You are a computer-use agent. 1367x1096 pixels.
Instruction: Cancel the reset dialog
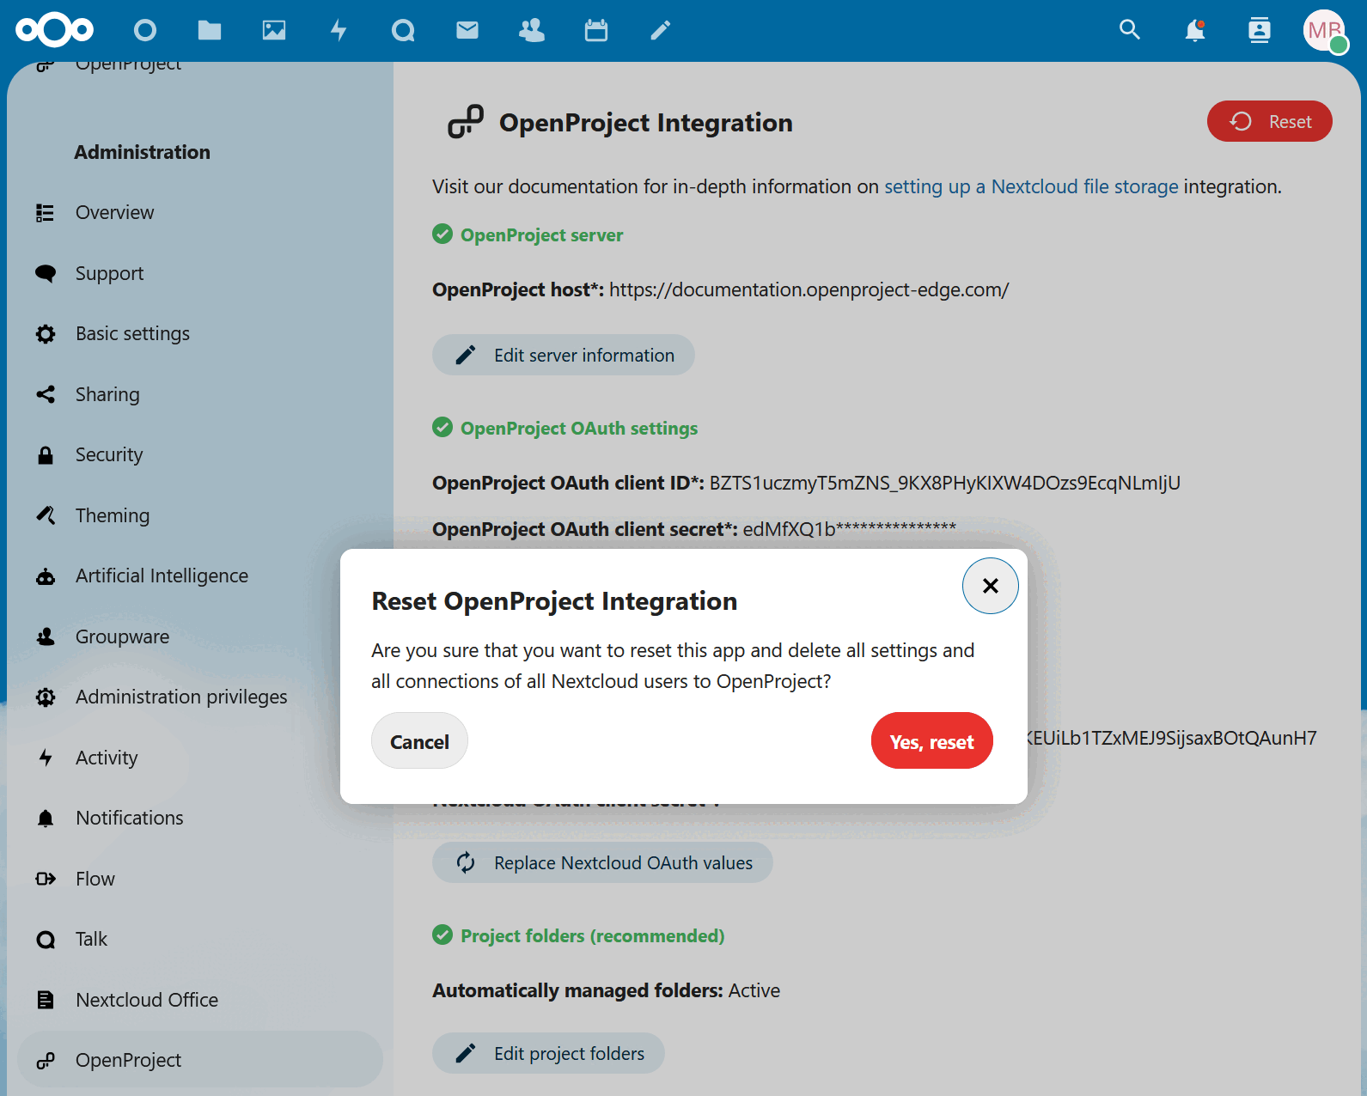click(419, 741)
